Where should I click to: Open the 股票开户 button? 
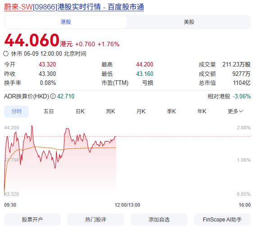(32, 220)
